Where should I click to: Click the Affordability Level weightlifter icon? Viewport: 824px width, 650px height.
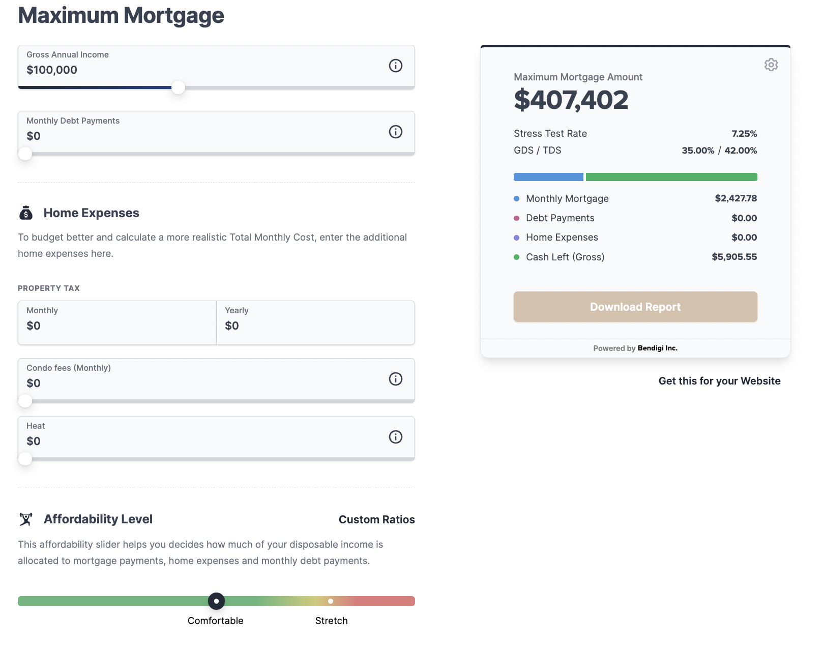tap(25, 519)
